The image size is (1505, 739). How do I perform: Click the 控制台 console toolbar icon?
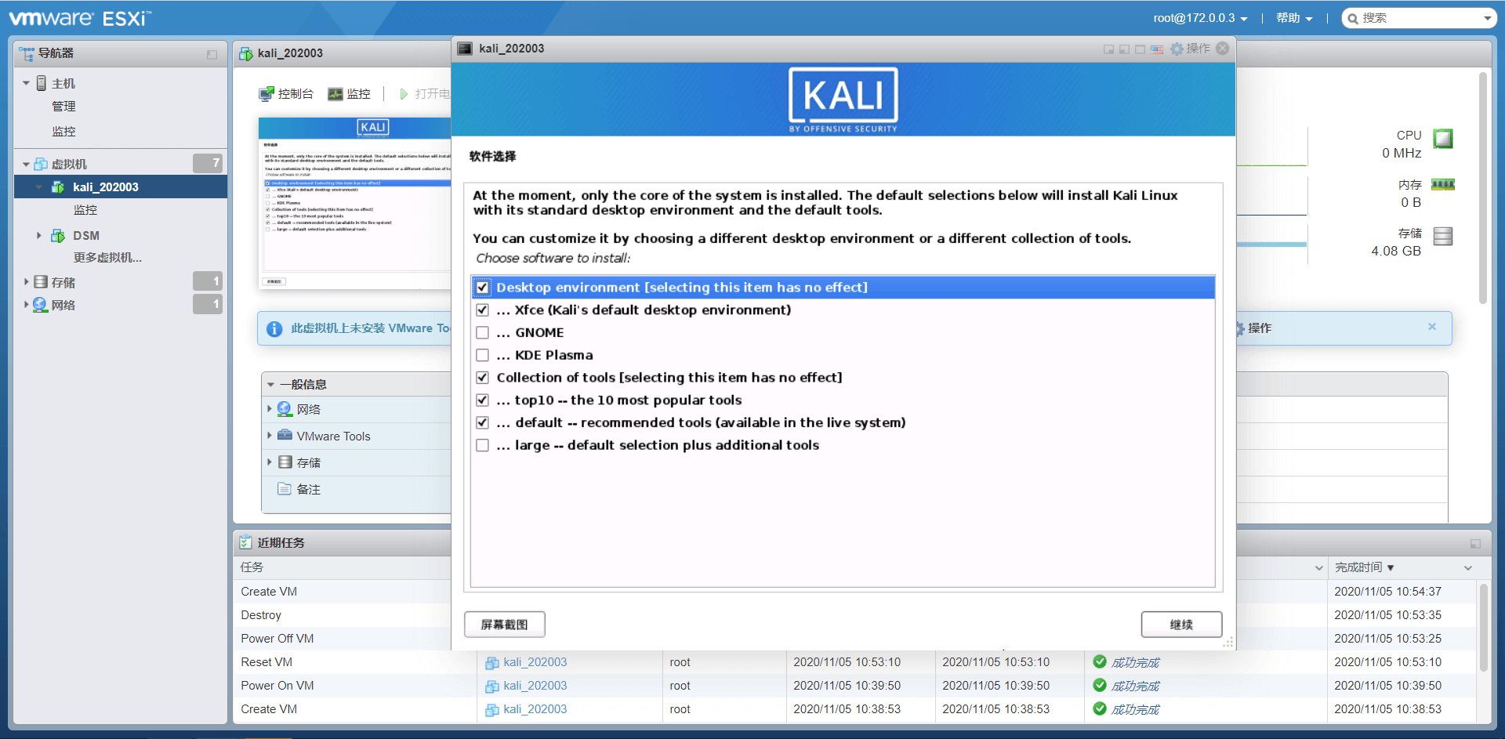(267, 94)
